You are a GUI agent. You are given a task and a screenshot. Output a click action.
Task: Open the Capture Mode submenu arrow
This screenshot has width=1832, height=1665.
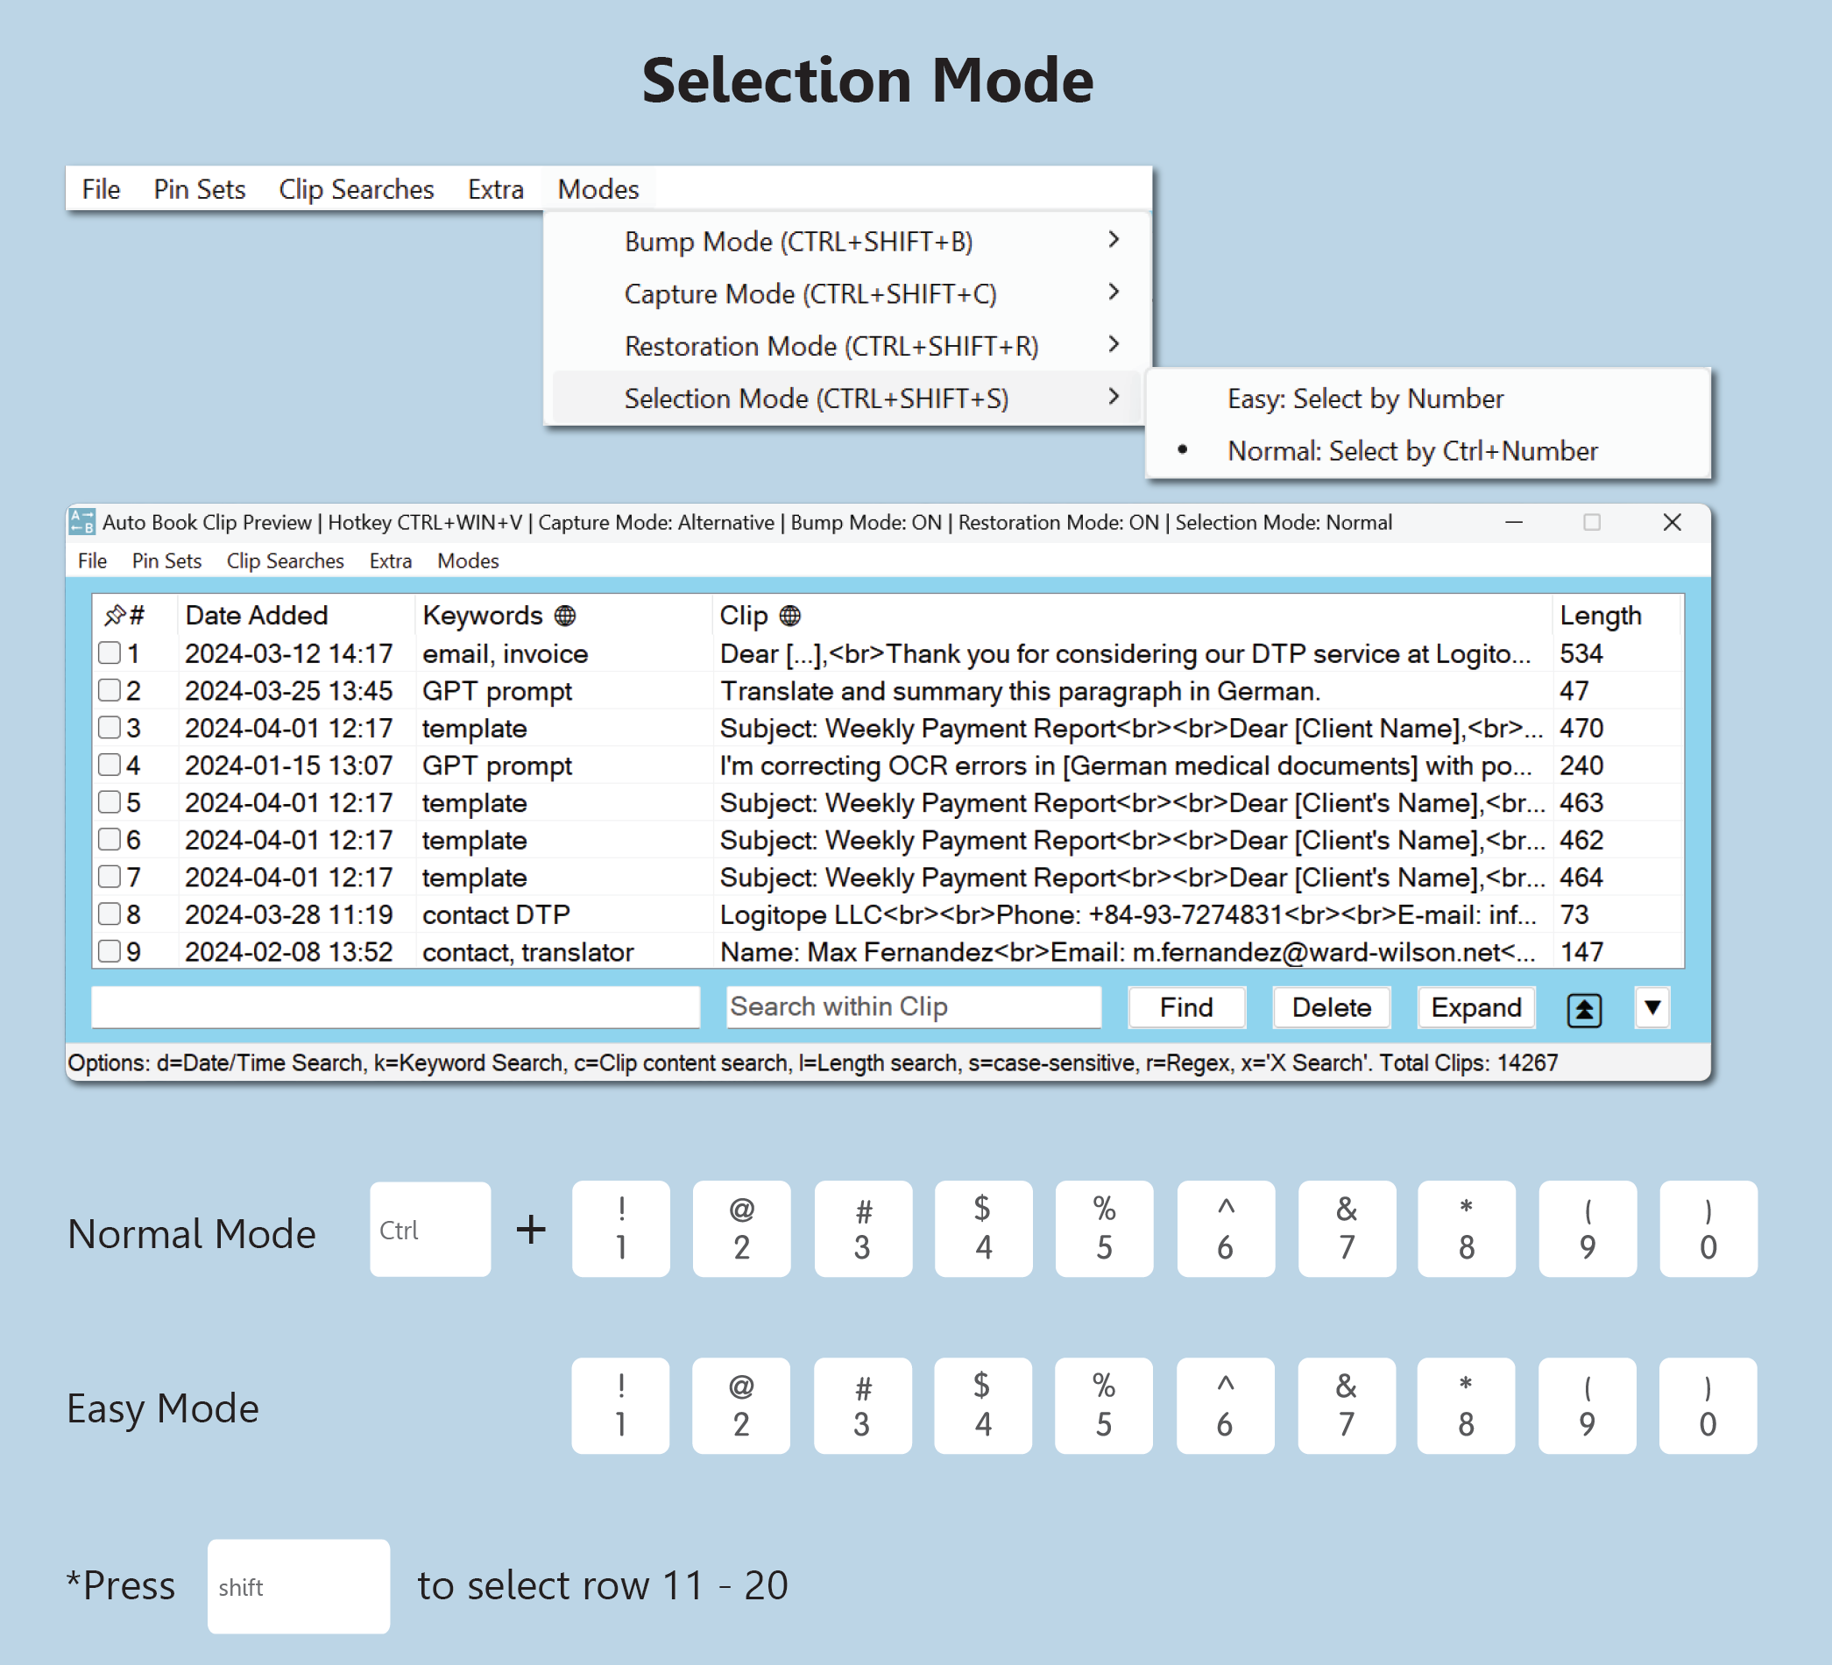1114,293
